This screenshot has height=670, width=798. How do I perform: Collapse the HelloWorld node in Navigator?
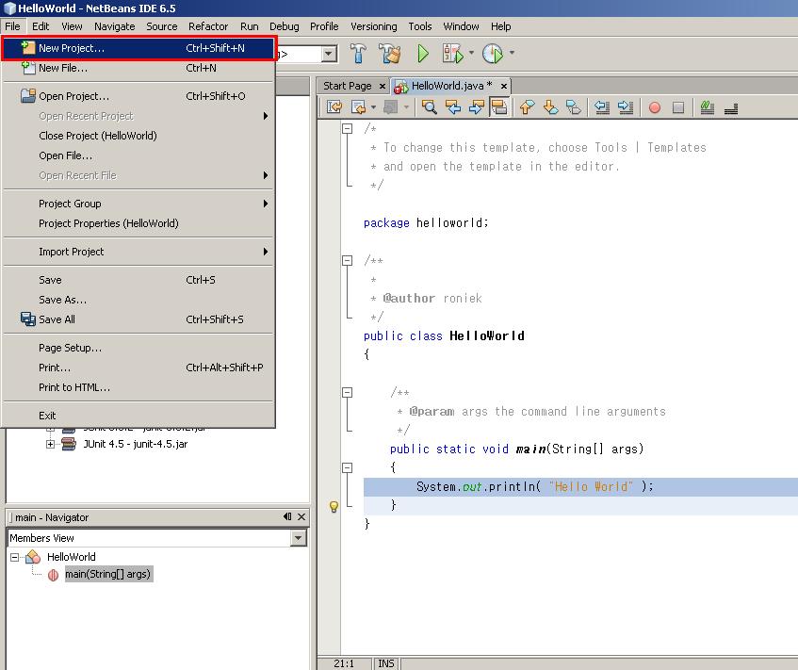click(x=15, y=557)
